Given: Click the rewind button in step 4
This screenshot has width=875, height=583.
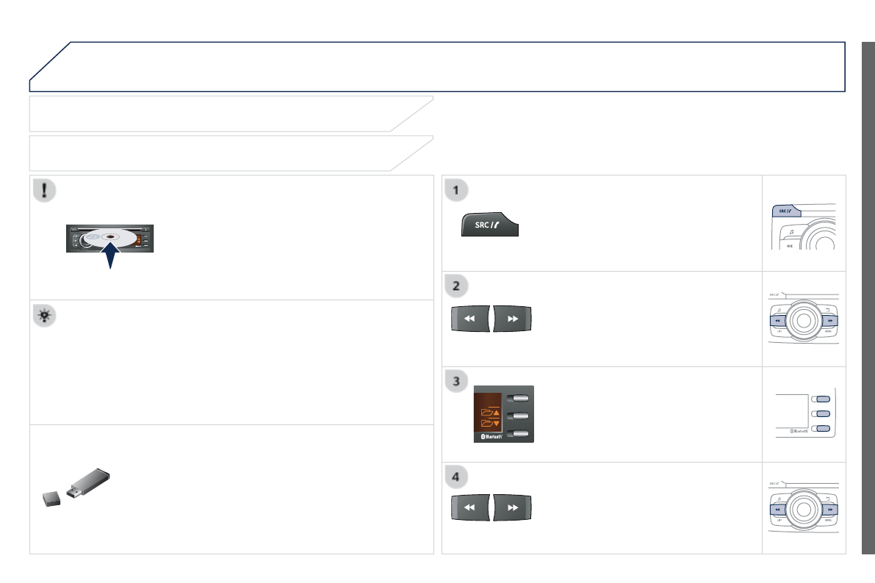Looking at the screenshot, I should coord(470,507).
